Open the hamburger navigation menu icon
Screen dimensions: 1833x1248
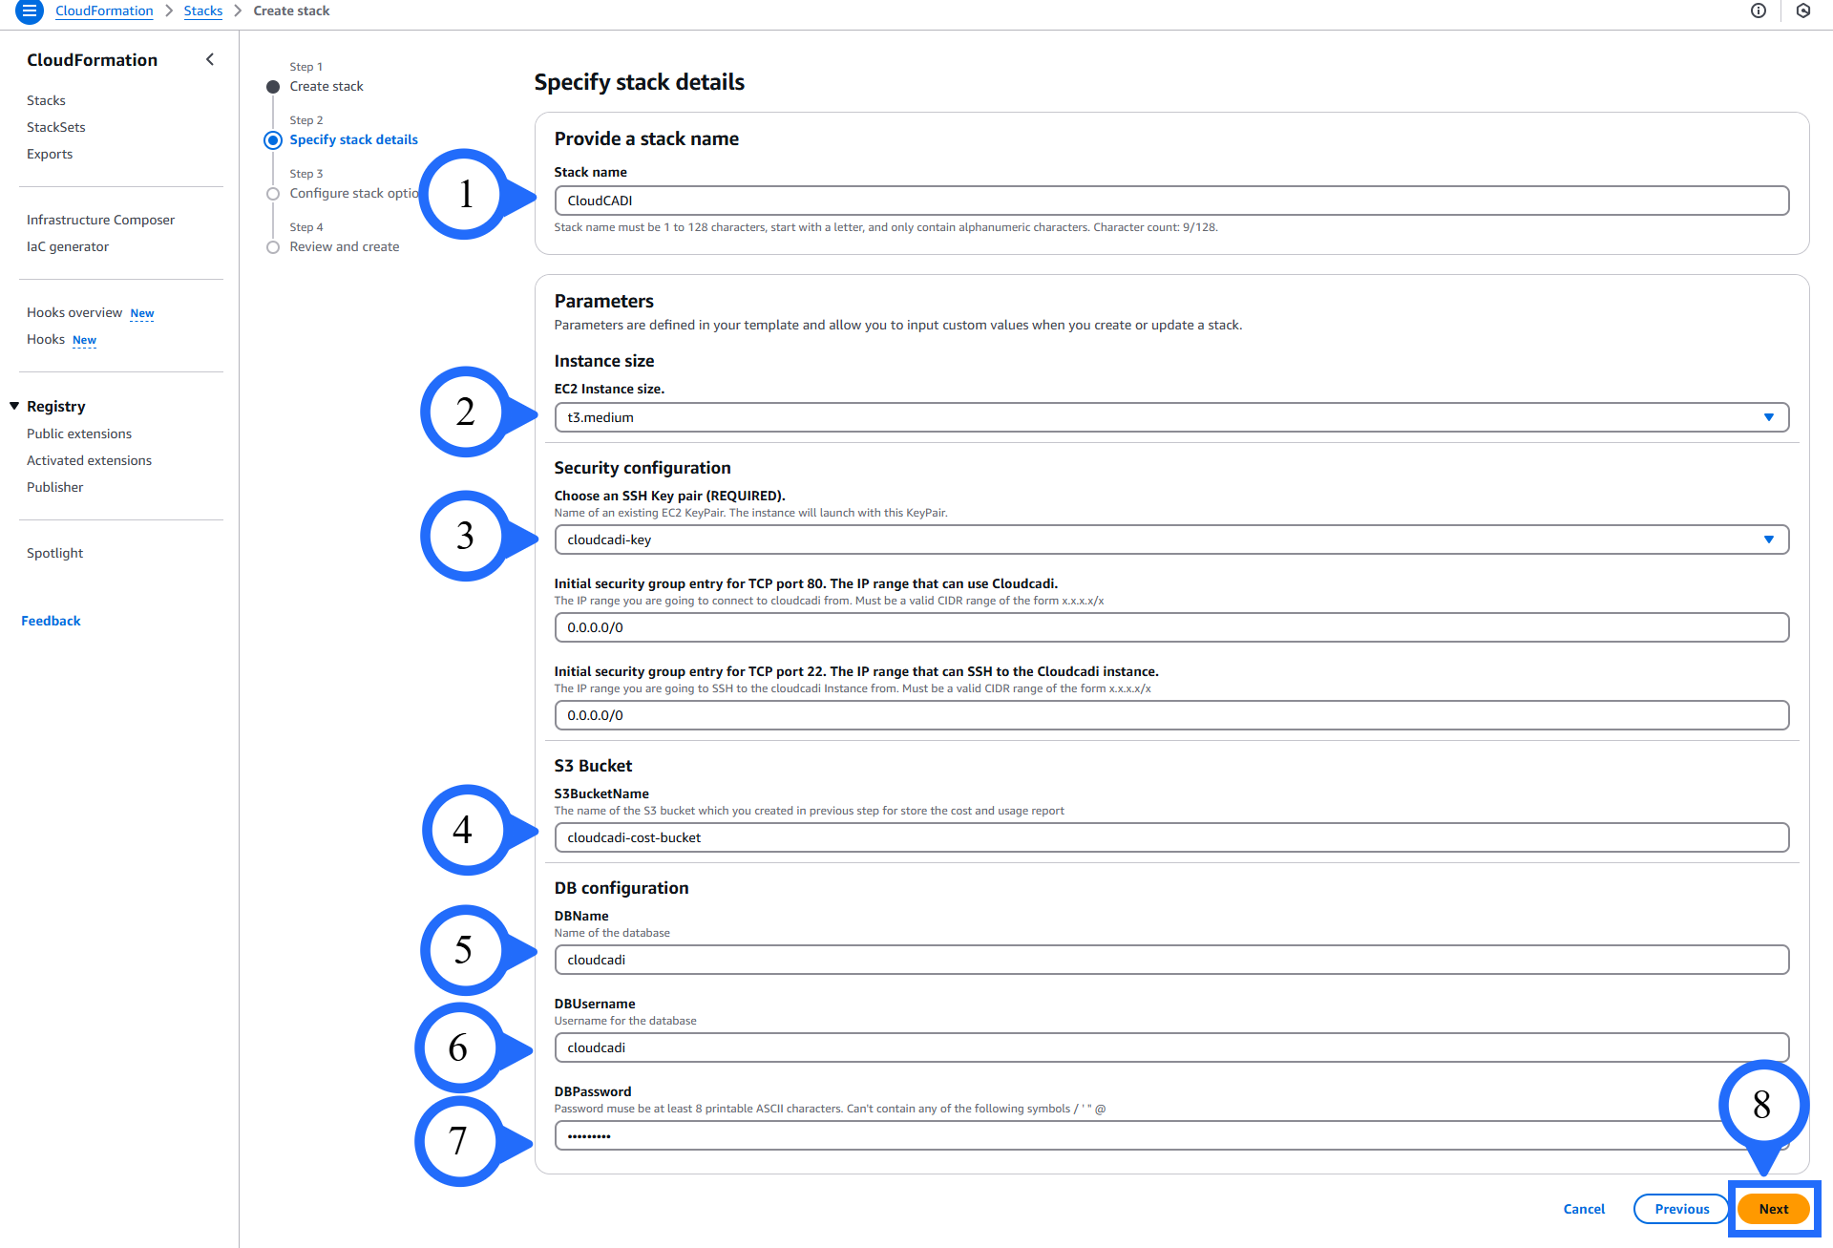(x=30, y=11)
